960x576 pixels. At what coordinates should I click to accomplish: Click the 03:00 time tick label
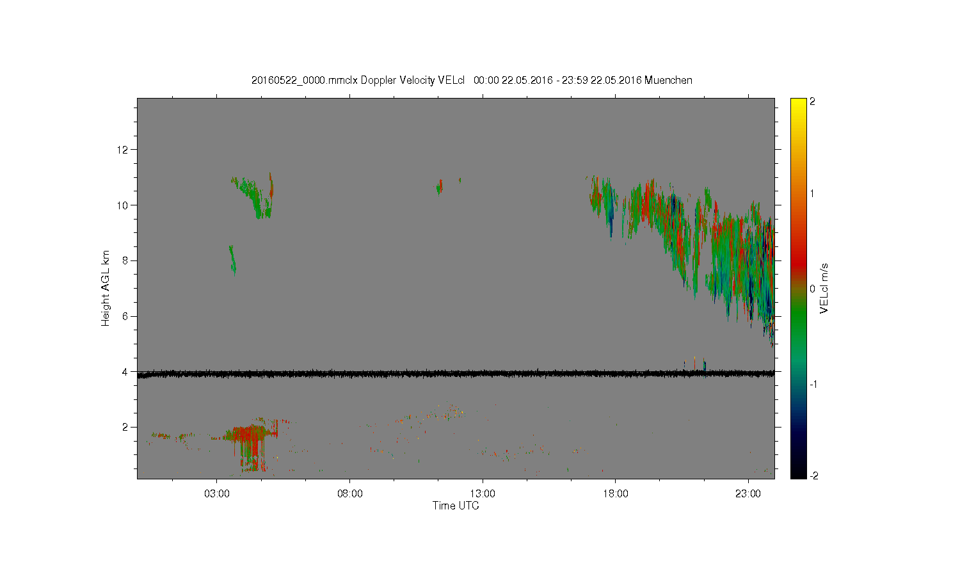coord(217,494)
